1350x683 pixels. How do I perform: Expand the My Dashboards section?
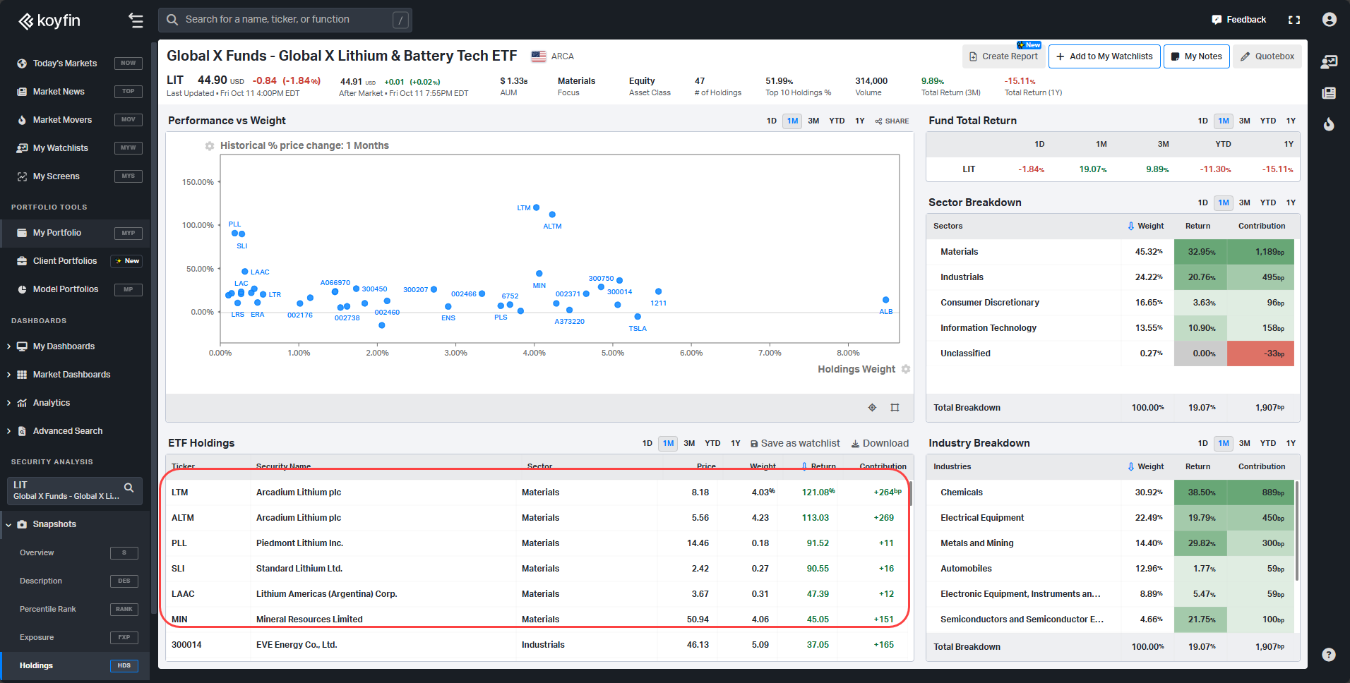8,346
